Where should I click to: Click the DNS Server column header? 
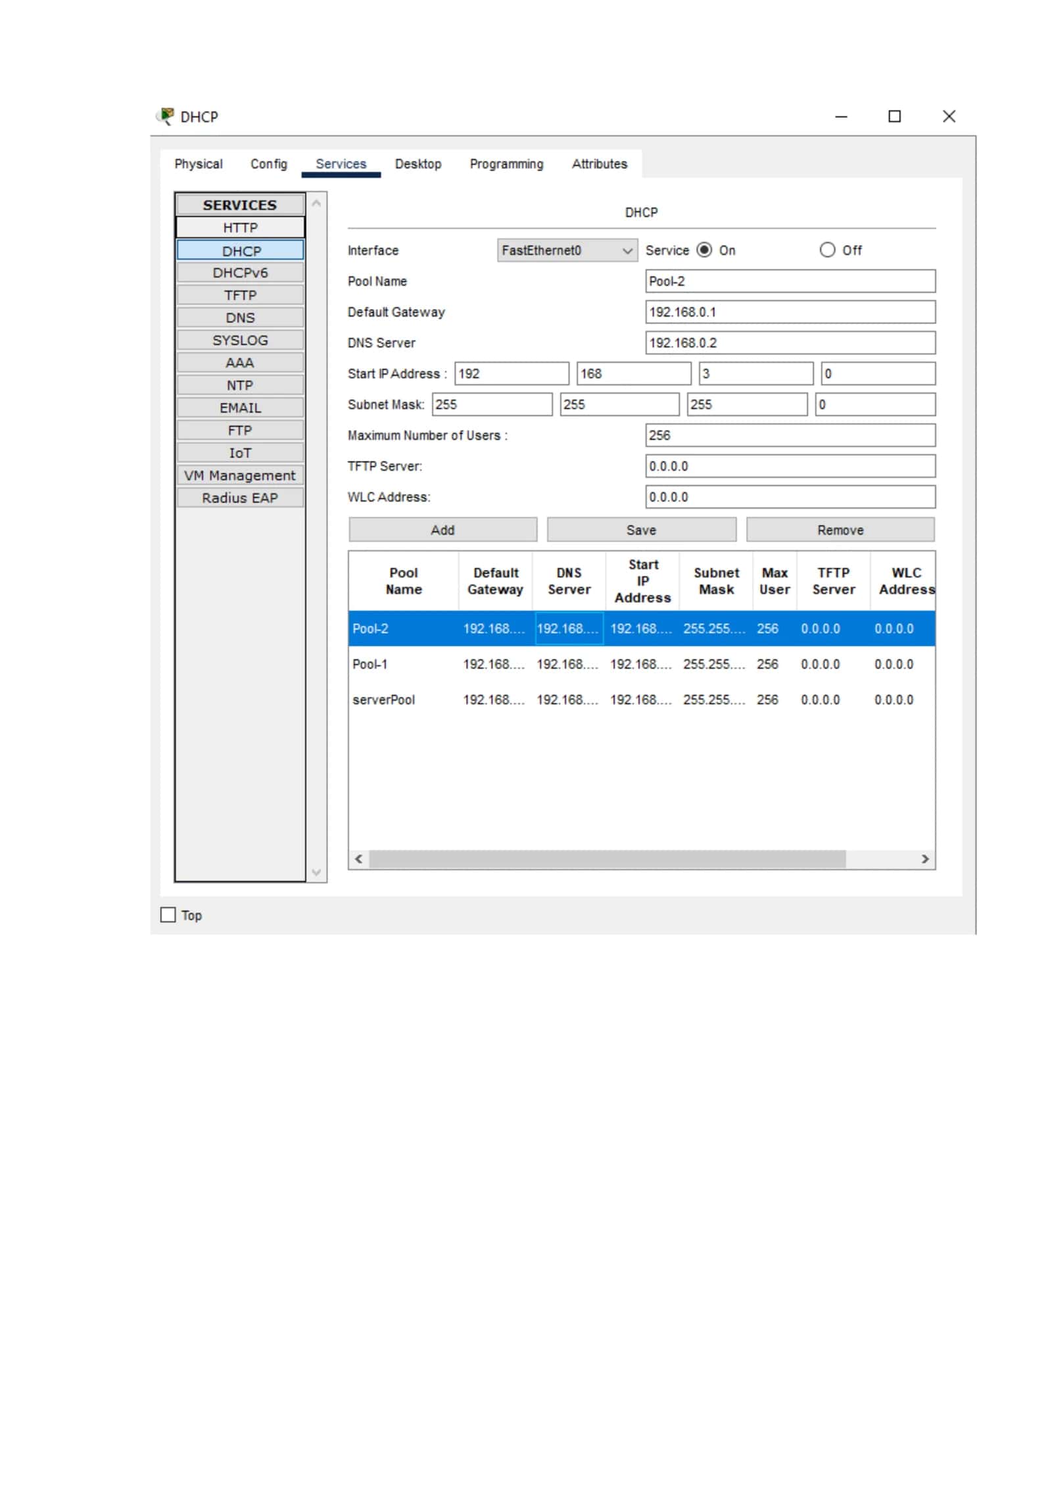click(x=569, y=581)
